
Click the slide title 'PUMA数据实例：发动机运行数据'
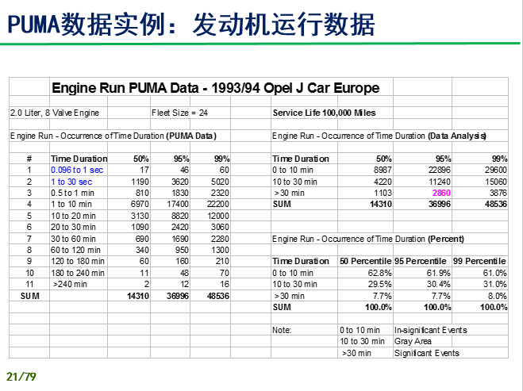[x=191, y=25]
